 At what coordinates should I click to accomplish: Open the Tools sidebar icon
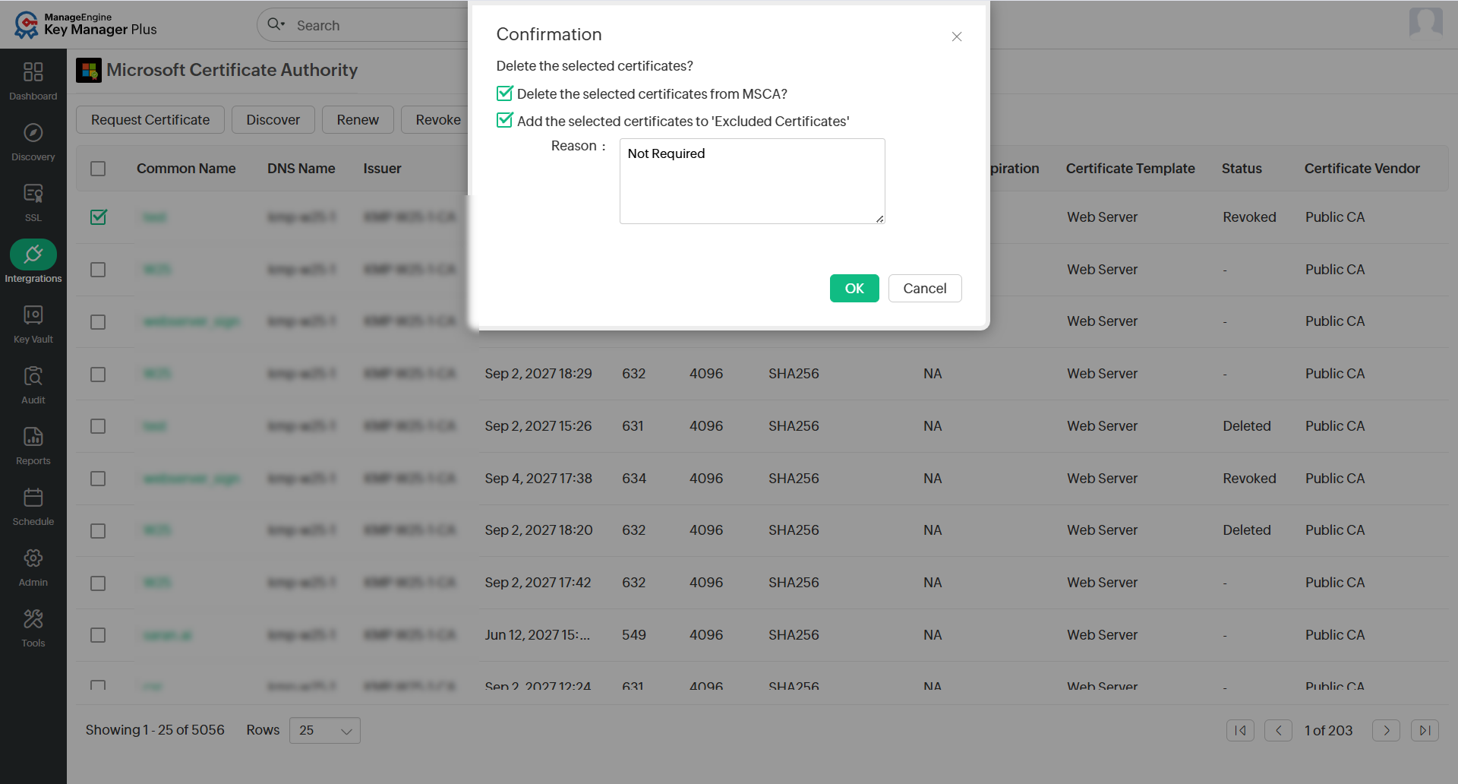point(33,619)
